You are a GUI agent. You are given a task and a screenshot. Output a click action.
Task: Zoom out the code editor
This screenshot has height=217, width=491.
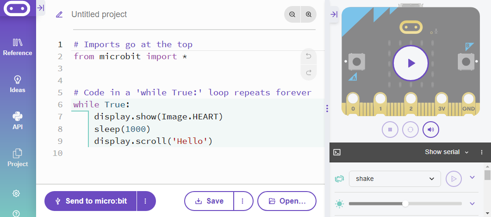(292, 14)
